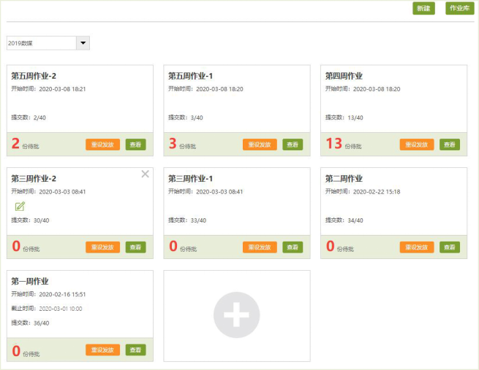The image size is (479, 370).
Task: Open the 作业库 assignment library
Action: (x=459, y=8)
